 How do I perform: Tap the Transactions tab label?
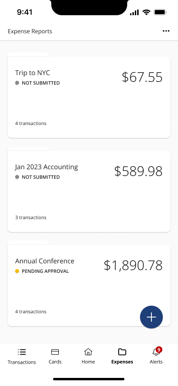point(22,362)
